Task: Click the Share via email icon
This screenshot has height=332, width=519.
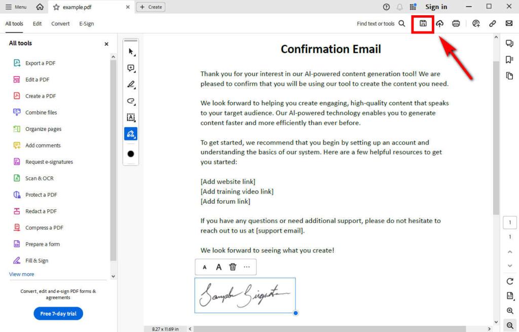Action: (x=509, y=23)
